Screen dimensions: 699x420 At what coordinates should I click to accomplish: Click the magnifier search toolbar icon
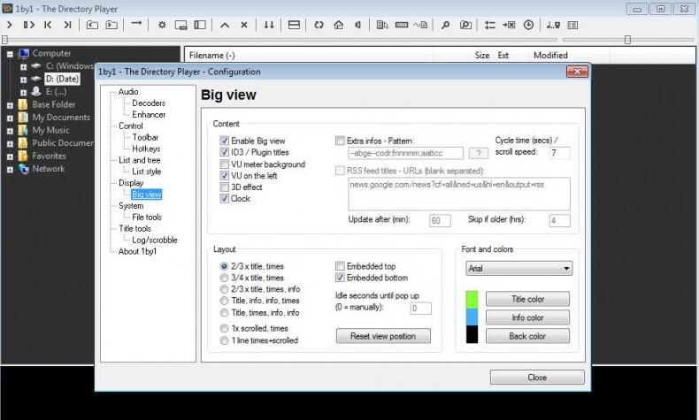pos(445,25)
